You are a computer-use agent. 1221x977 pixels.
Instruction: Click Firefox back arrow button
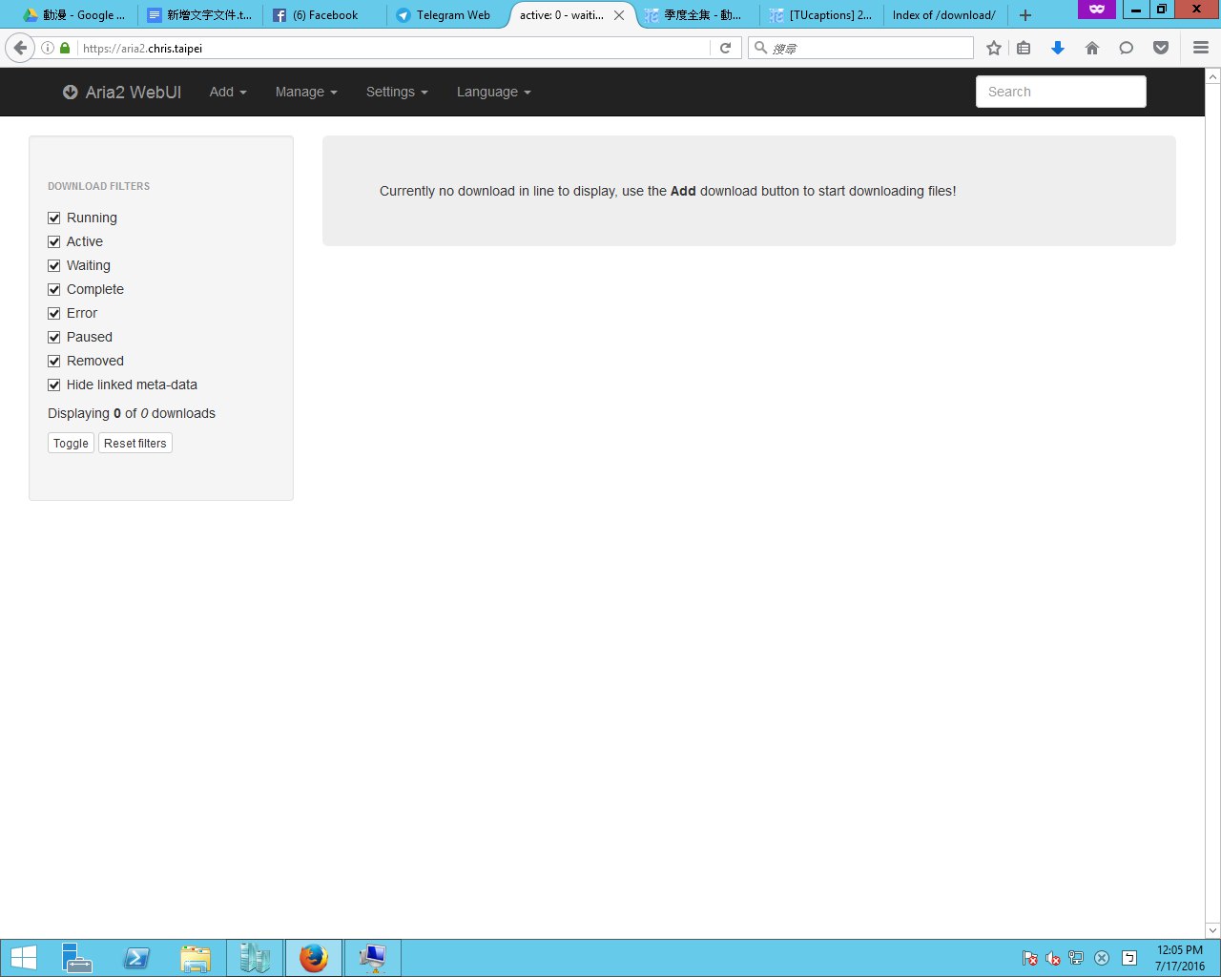(20, 48)
